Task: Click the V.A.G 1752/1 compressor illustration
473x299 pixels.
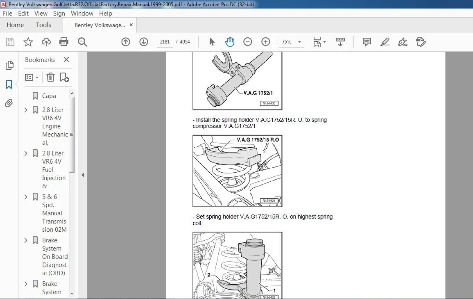Action: (x=238, y=81)
